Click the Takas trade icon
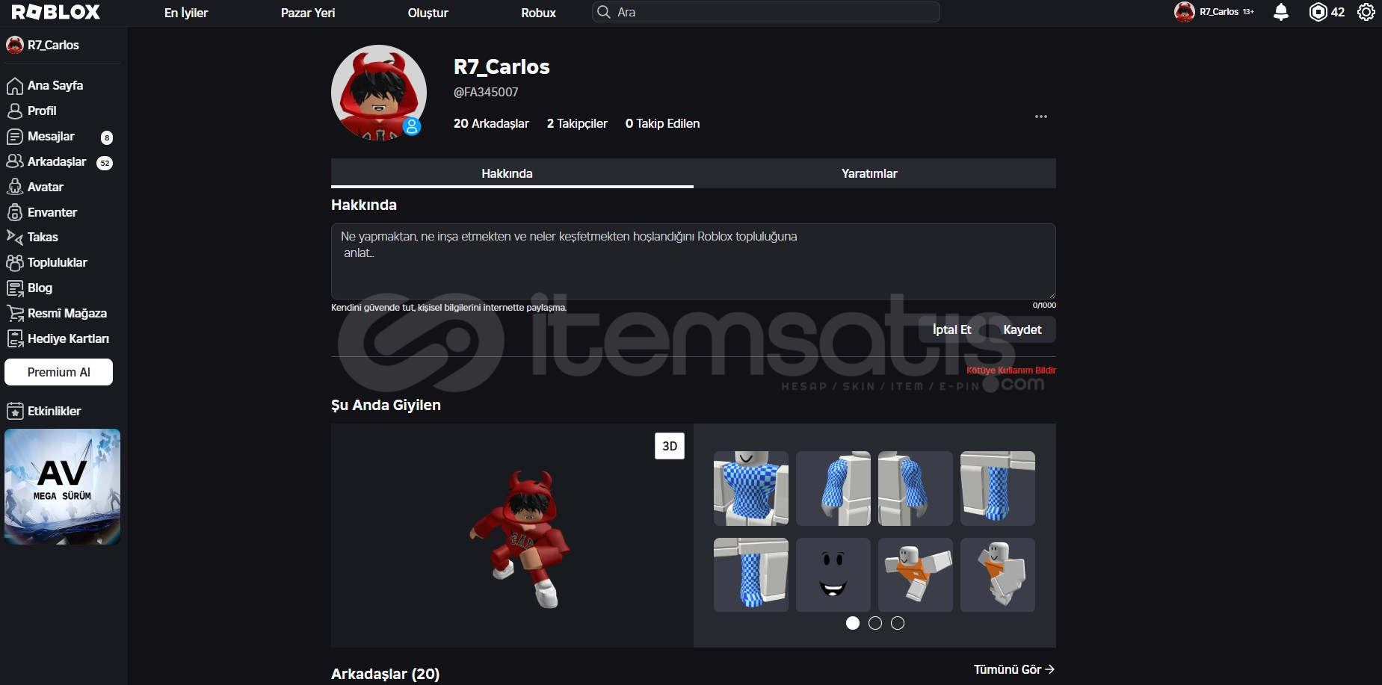 [x=14, y=237]
